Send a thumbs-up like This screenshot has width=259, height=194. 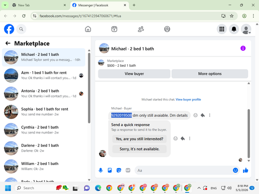(246, 170)
